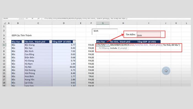Select column C header
Screen dimensions: 193x109
coord(38,23)
